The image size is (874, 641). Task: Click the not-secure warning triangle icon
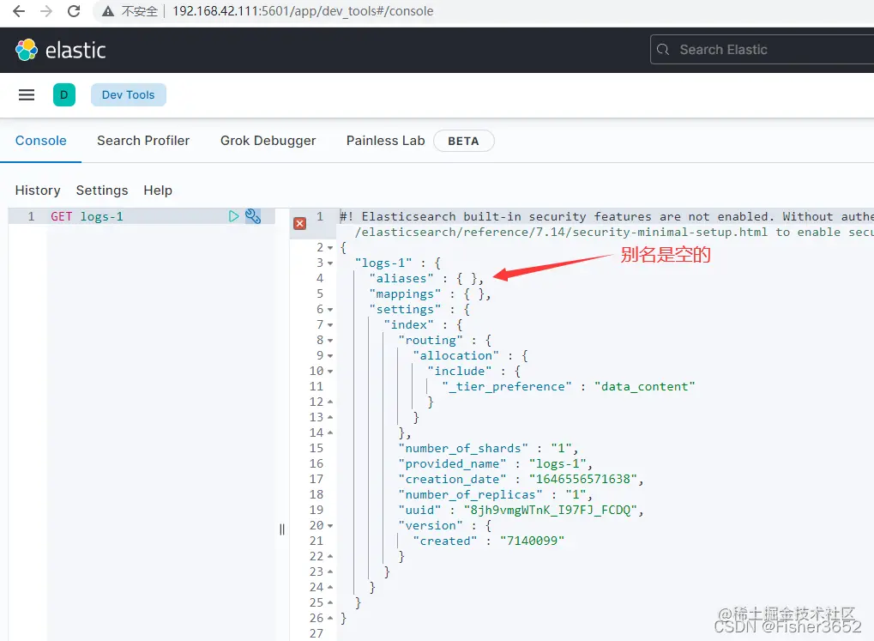click(x=107, y=11)
